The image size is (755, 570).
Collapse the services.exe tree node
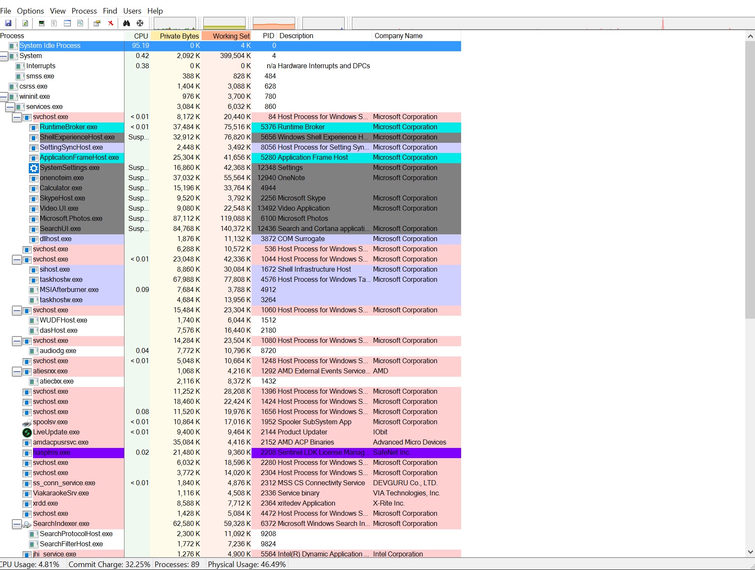click(10, 107)
